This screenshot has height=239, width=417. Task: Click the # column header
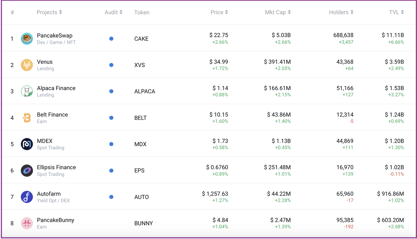pos(13,13)
